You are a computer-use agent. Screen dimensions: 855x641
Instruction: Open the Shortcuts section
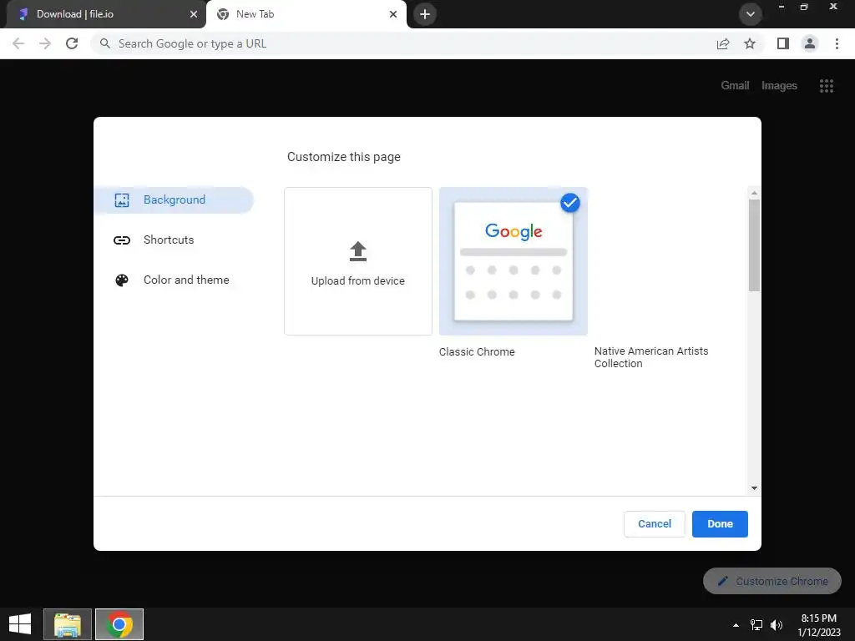169,240
